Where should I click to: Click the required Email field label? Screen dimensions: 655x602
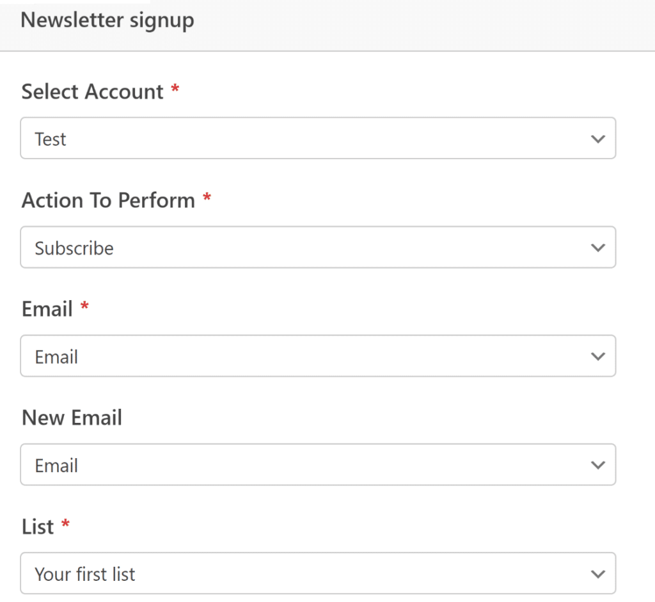point(47,310)
